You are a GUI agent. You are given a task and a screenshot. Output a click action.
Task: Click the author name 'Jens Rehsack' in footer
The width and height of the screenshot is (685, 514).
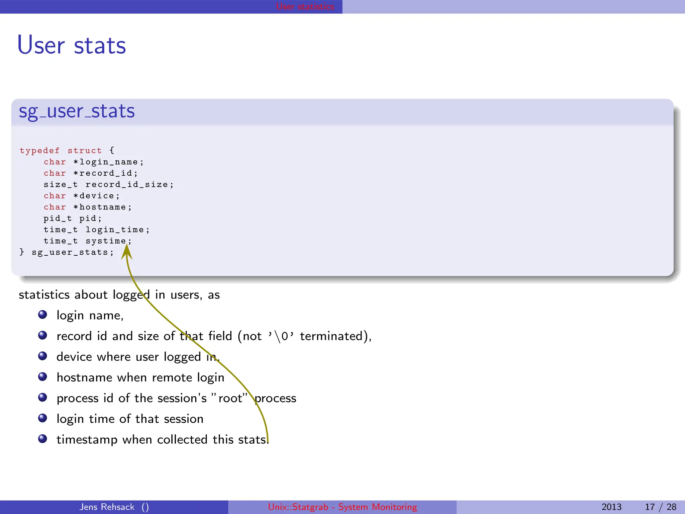tap(107, 507)
